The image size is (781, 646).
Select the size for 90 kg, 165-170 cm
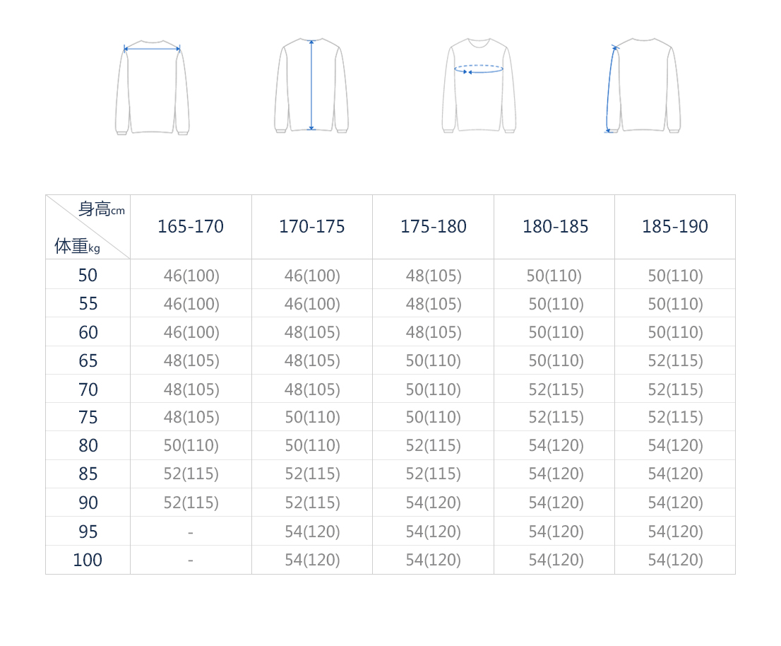pos(191,503)
